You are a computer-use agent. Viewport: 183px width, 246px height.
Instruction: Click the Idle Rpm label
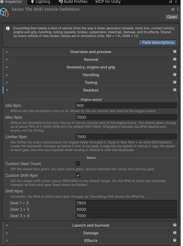pyautogui.click(x=13, y=105)
